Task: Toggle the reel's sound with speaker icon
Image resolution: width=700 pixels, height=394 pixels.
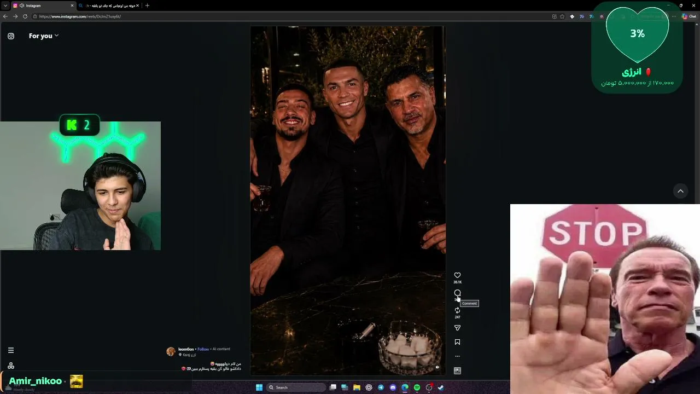Action: click(x=437, y=368)
